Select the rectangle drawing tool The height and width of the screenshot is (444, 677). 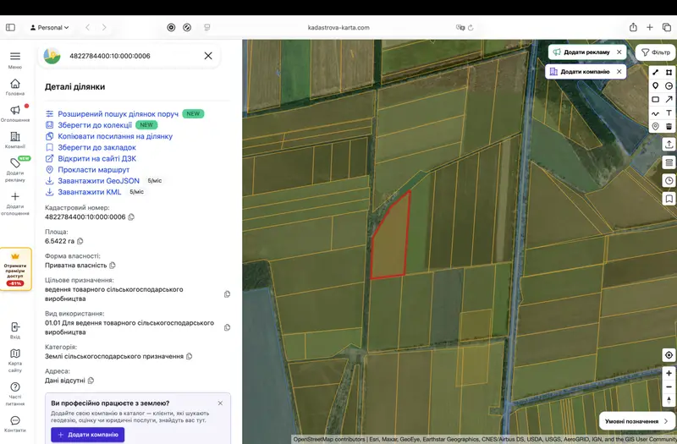point(655,99)
